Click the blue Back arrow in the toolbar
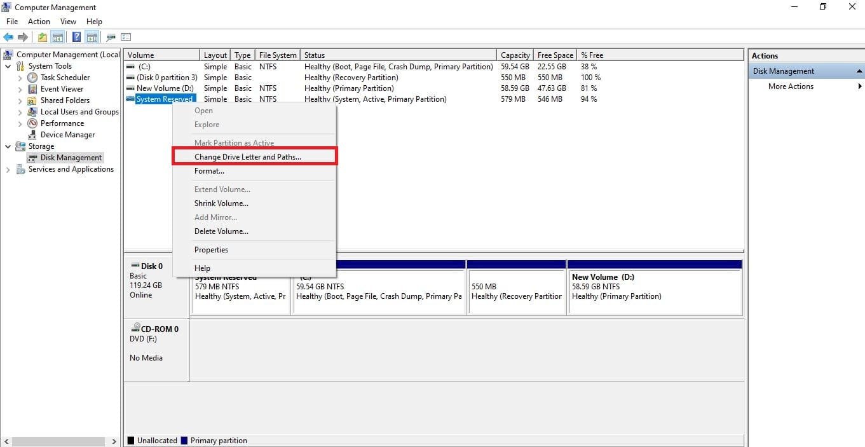 [8, 38]
